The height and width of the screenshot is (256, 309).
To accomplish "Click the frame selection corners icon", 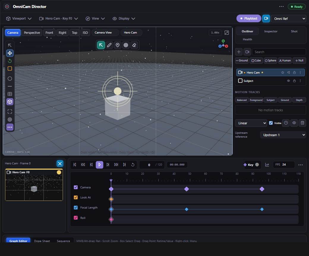I will coord(10,112).
